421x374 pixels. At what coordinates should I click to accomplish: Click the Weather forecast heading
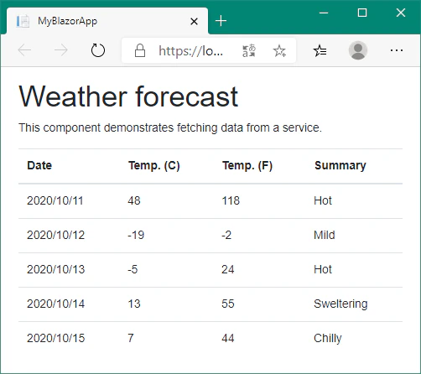[x=128, y=96]
